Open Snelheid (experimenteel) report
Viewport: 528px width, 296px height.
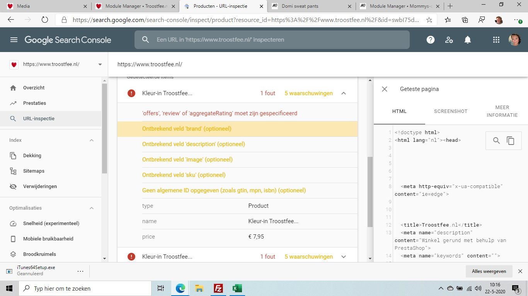[x=51, y=224]
